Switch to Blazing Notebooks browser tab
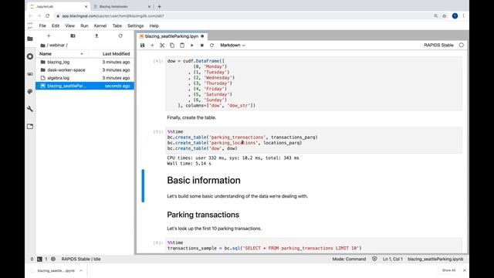 tap(122, 6)
